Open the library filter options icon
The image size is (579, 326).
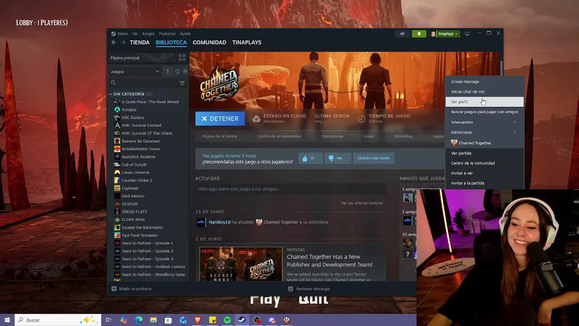pyautogui.click(x=182, y=83)
